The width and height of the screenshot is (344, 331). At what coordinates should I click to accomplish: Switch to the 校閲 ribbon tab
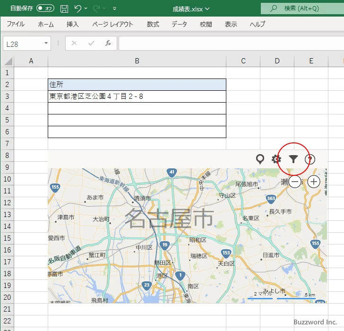[x=206, y=24]
